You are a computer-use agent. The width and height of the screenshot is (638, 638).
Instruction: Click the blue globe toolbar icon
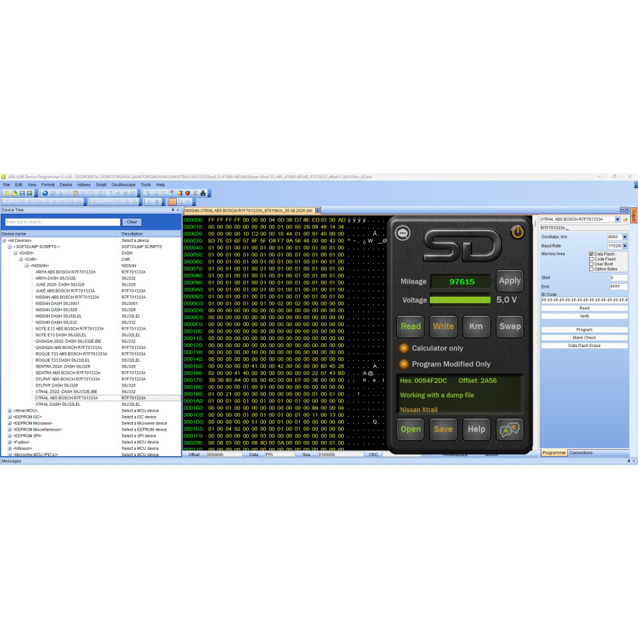point(45,193)
